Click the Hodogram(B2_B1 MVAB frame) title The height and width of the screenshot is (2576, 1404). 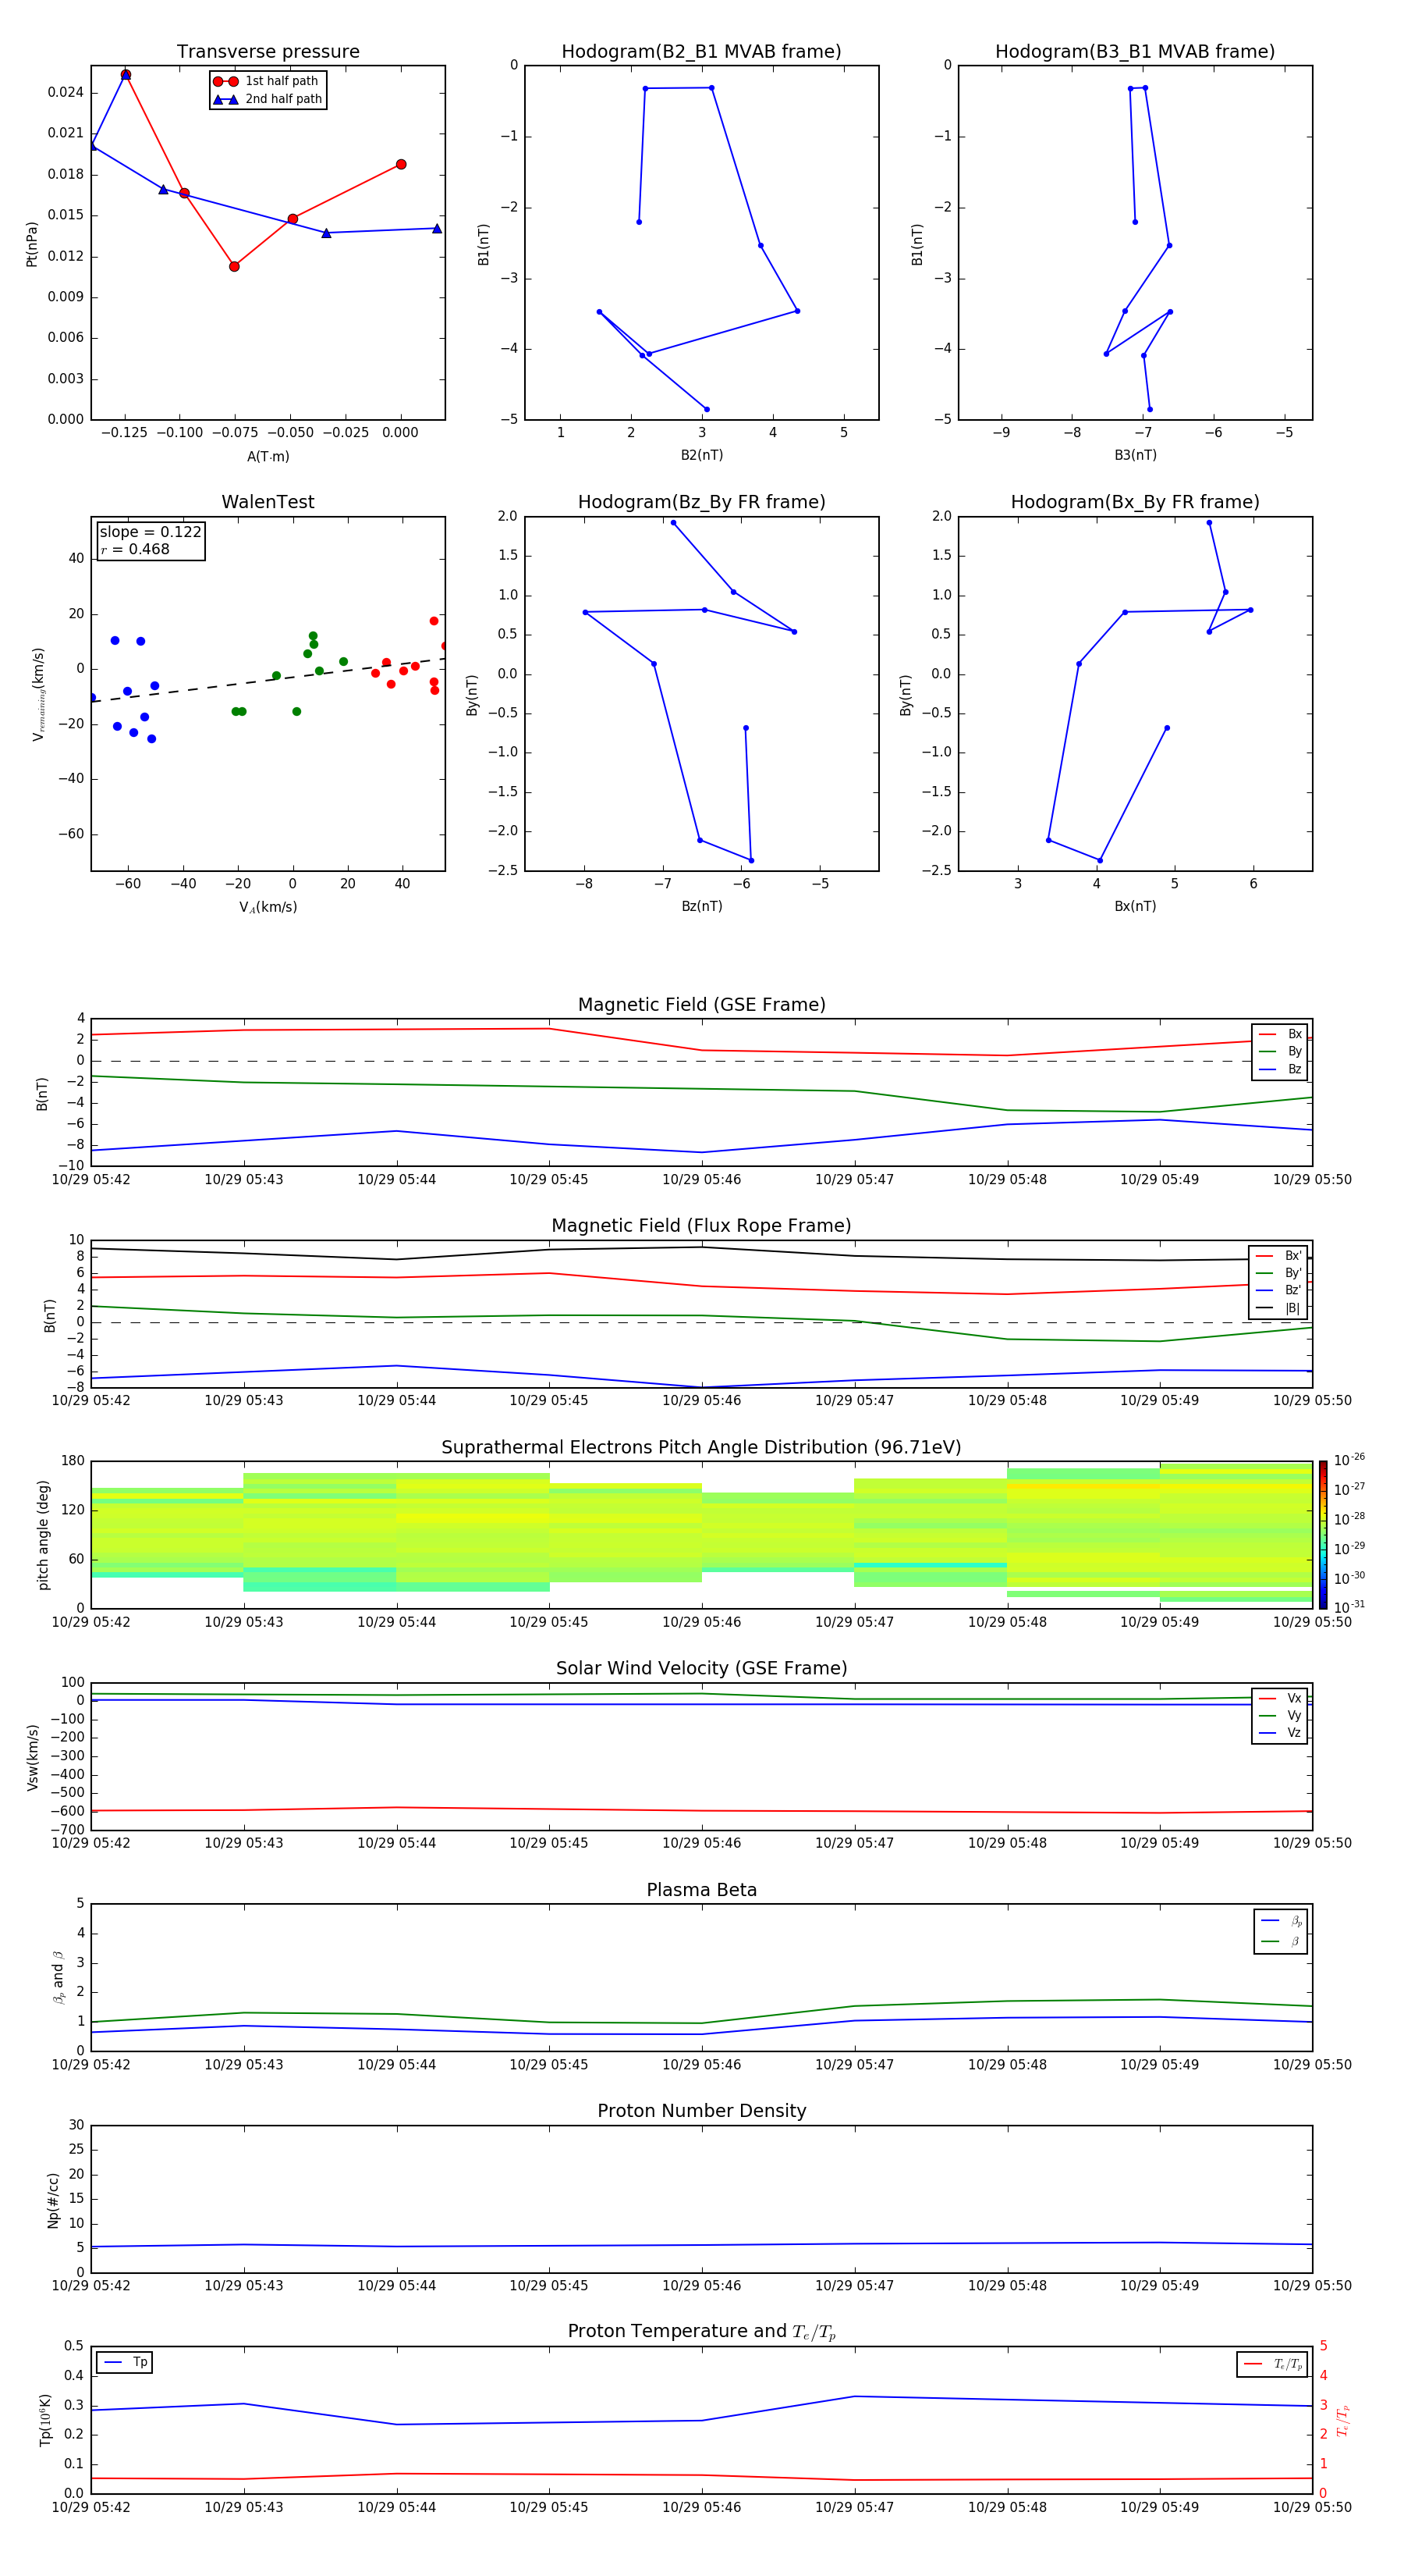tap(701, 51)
